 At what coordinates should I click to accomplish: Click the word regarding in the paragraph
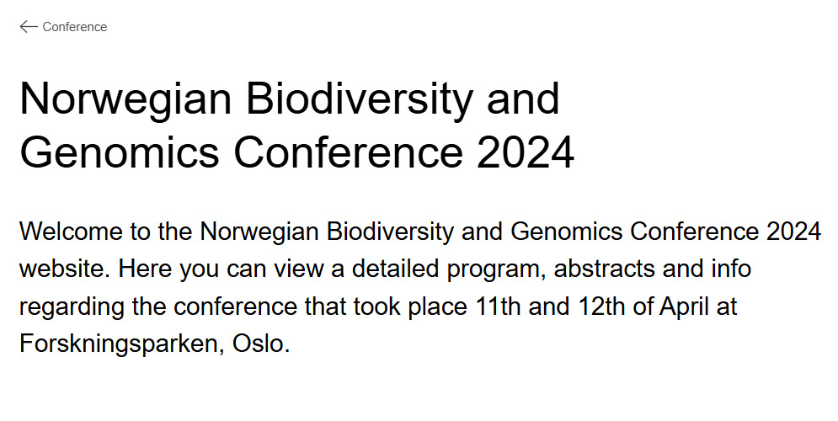(x=72, y=307)
